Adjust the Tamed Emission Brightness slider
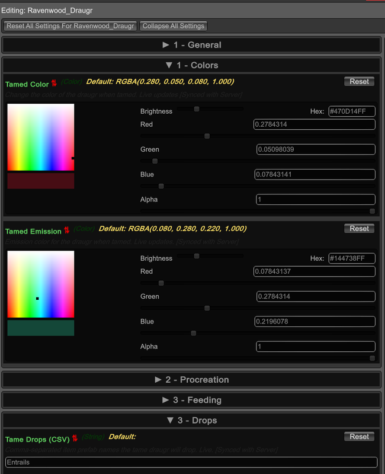The height and width of the screenshot is (474, 385). (x=210, y=256)
